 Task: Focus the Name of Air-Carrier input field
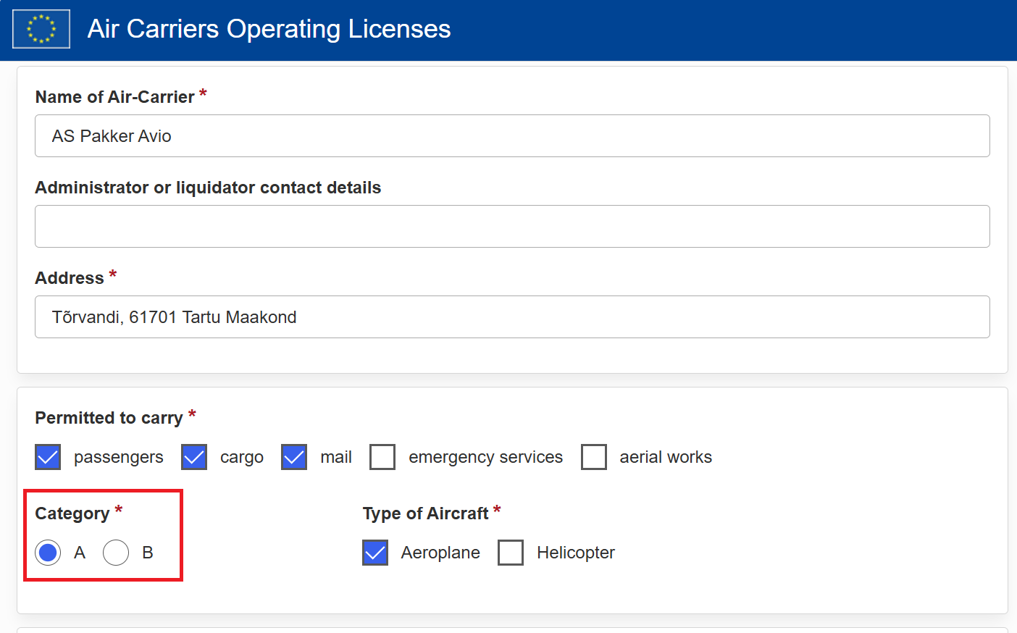(x=512, y=136)
